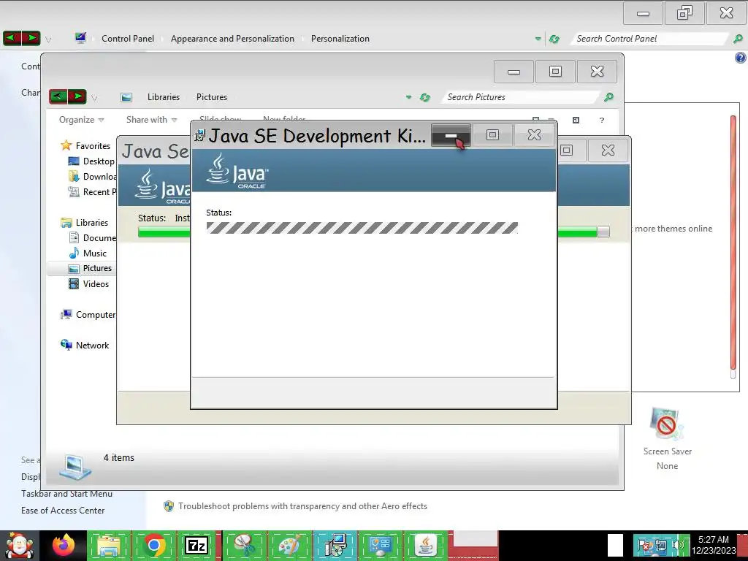
Task: Go forward in Pictures explorer window
Action: coord(77,96)
